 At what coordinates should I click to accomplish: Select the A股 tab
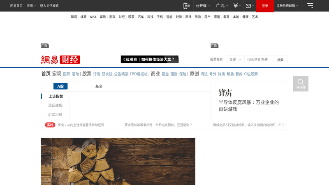tap(60, 86)
